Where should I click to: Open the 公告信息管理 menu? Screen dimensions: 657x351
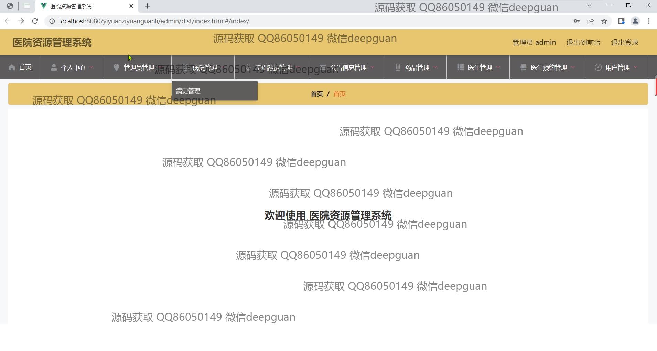pos(346,67)
